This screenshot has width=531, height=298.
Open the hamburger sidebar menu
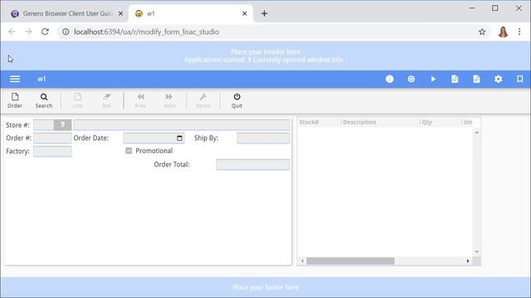click(15, 79)
